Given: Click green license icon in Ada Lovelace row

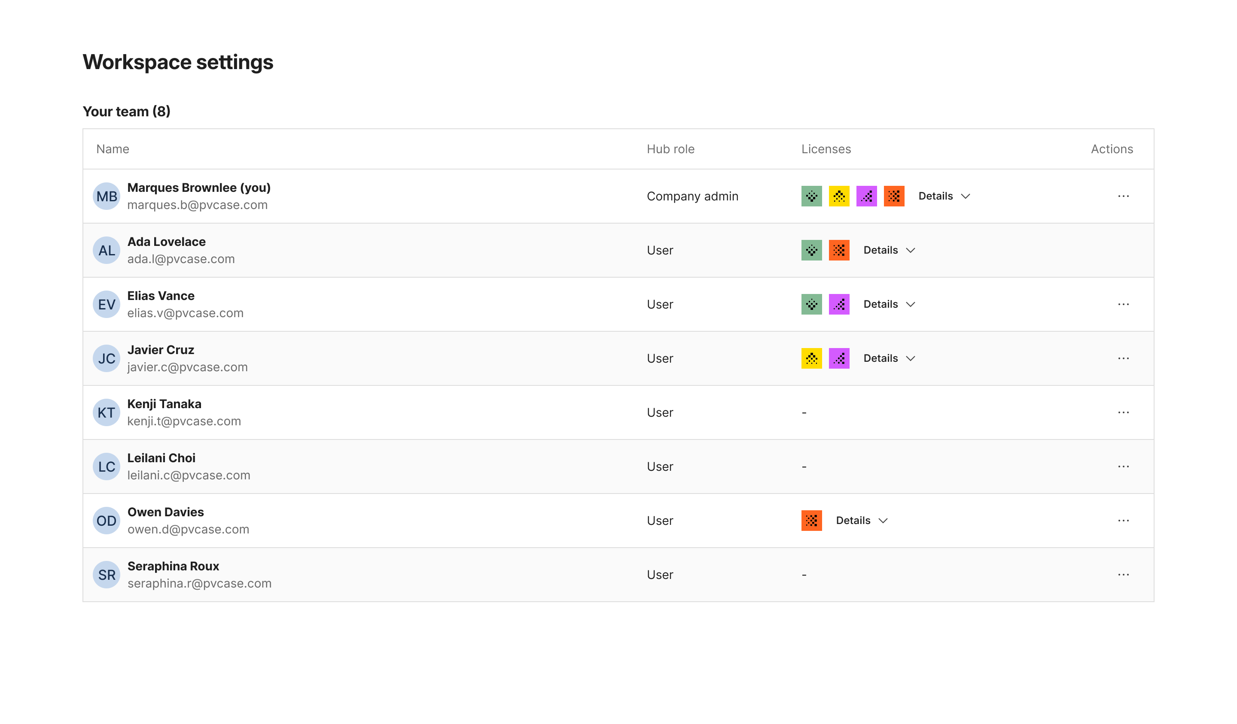Looking at the screenshot, I should (811, 250).
